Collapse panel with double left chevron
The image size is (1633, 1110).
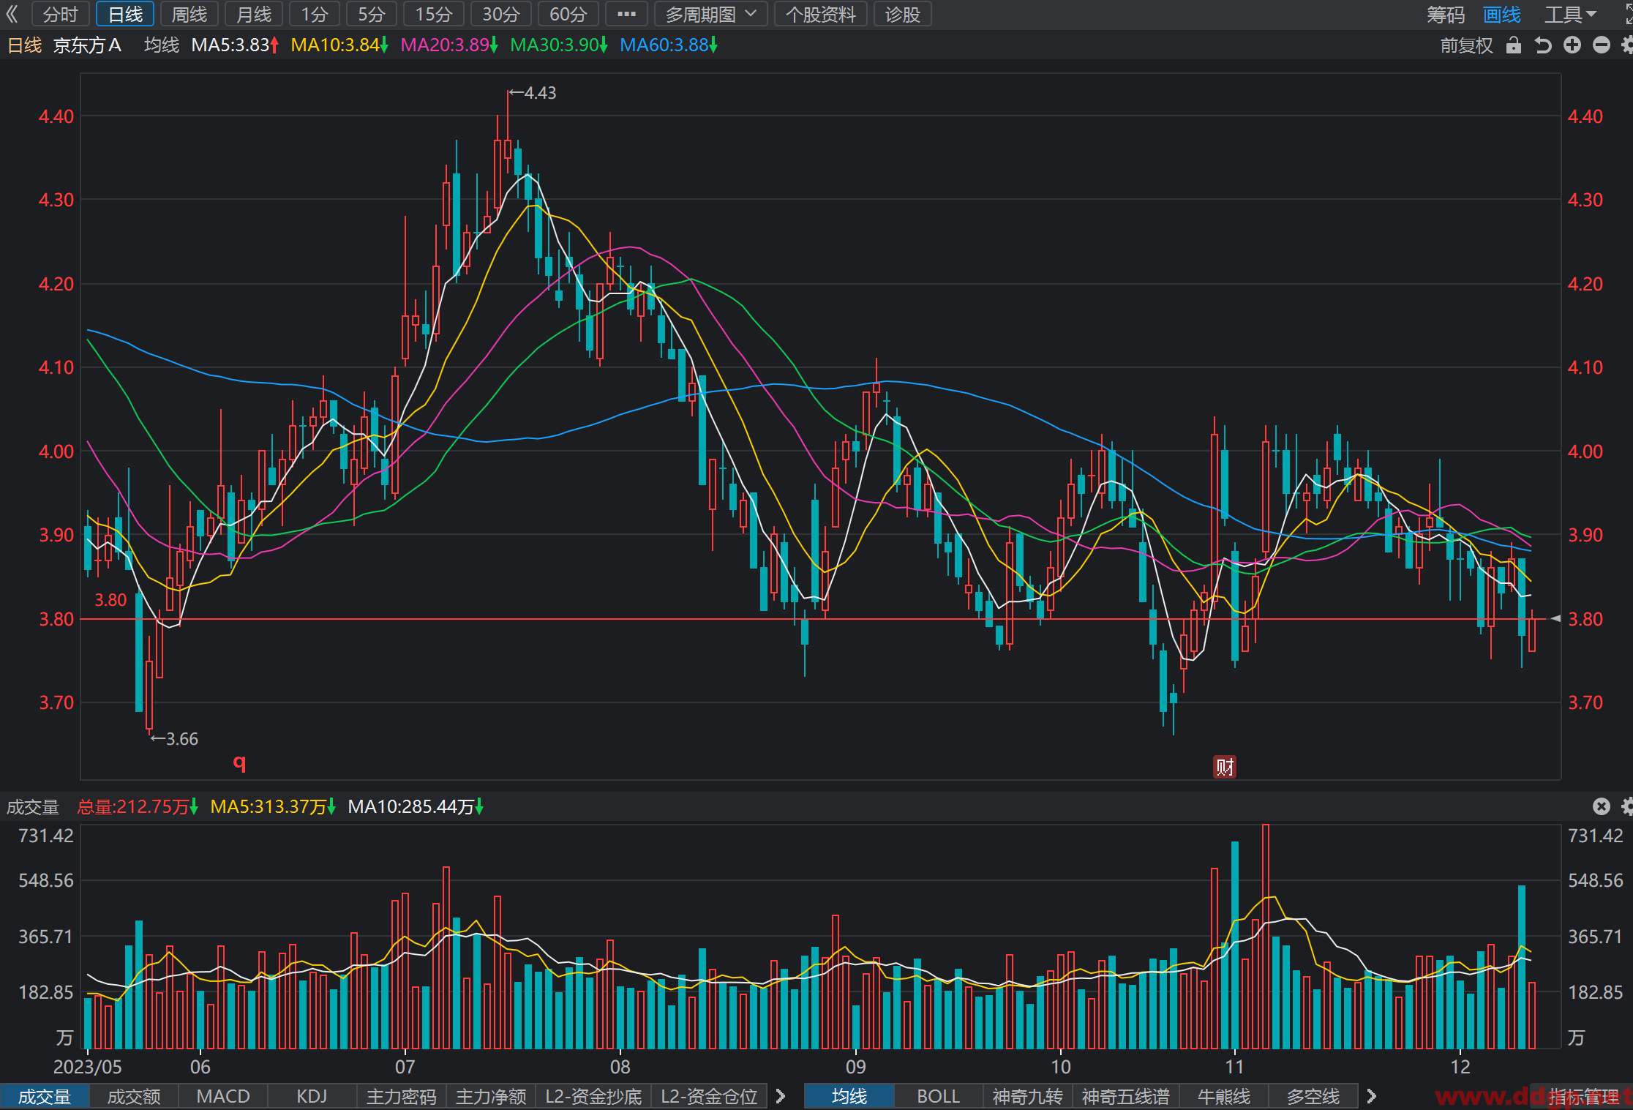click(12, 14)
